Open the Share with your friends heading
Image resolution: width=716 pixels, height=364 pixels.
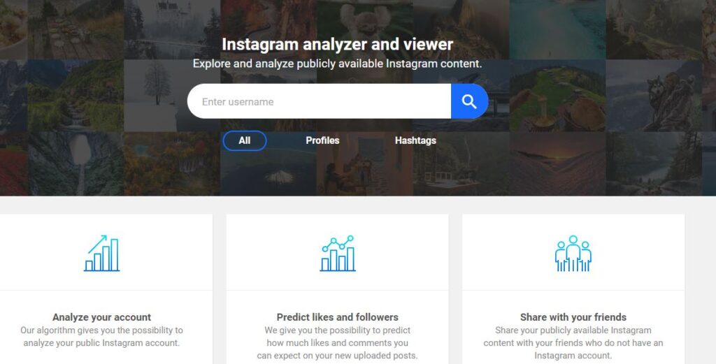(573, 317)
